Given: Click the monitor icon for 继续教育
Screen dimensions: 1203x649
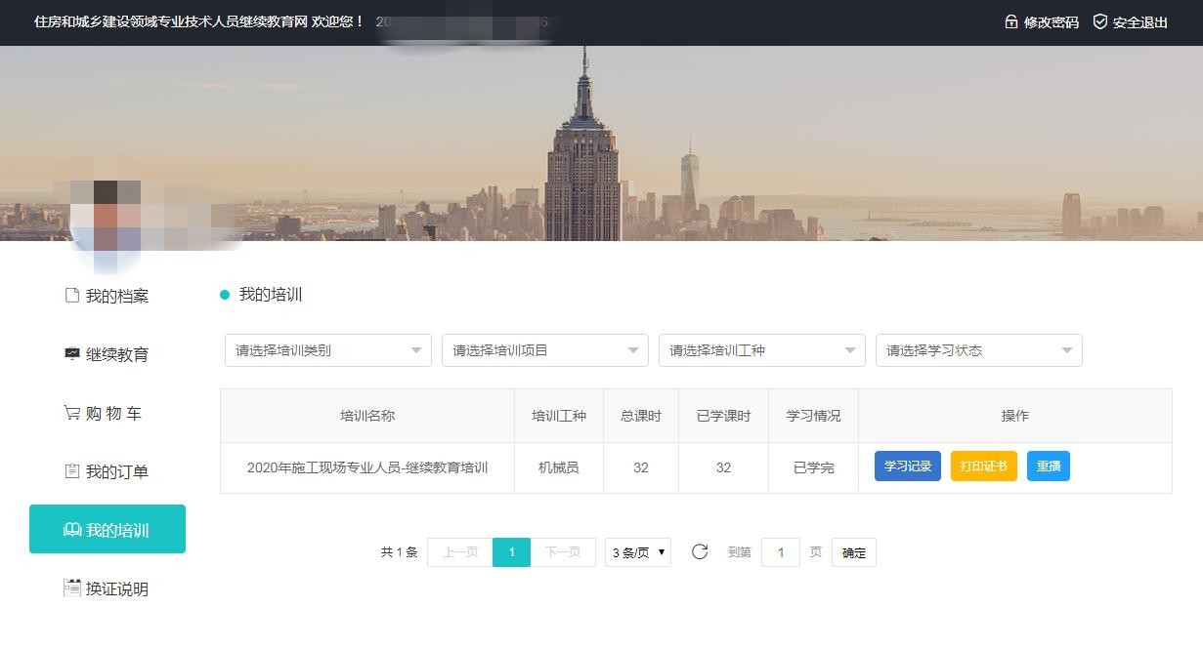Looking at the screenshot, I should 71,354.
